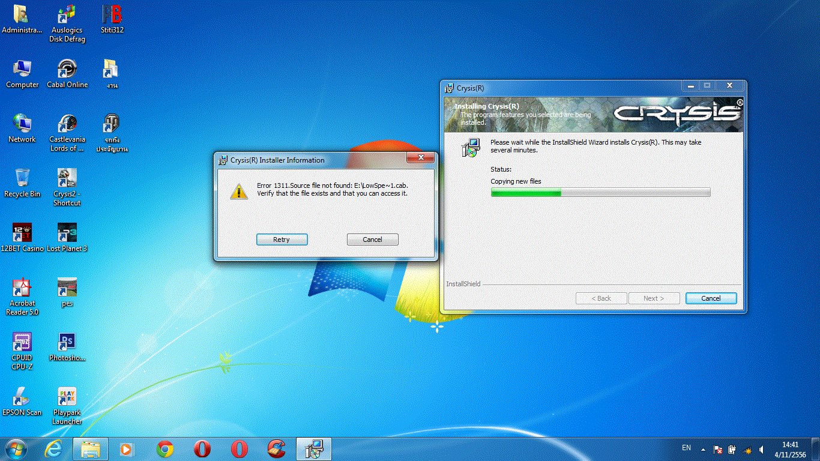Viewport: 820px width, 461px height.
Task: Open the Windows Start menu
Action: [x=15, y=448]
